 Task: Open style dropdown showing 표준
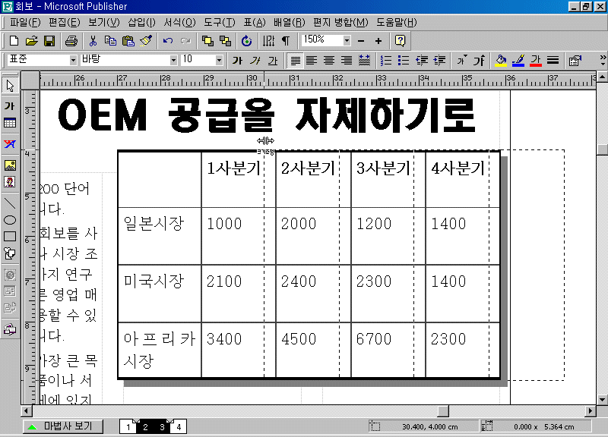pyautogui.click(x=73, y=60)
